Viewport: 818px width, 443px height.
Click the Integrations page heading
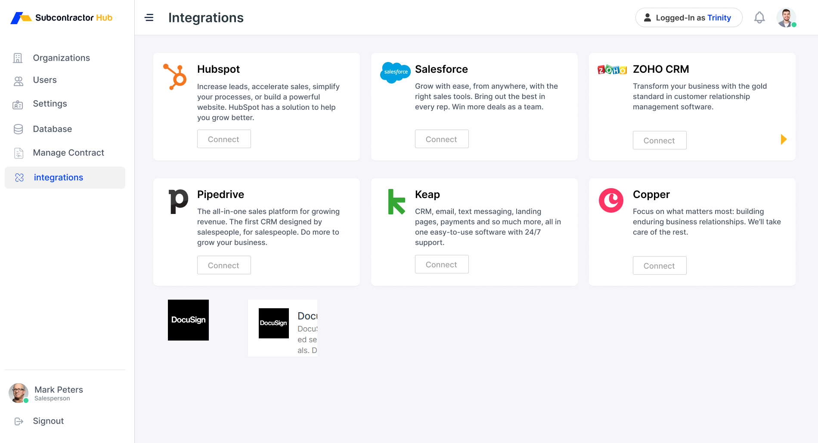(206, 18)
